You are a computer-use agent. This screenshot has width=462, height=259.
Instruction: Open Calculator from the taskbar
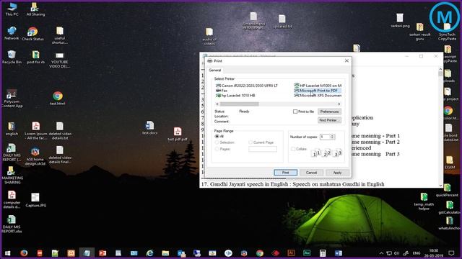coord(323,253)
